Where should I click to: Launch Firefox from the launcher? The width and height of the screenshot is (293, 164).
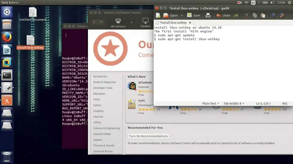pyautogui.click(x=7, y=37)
